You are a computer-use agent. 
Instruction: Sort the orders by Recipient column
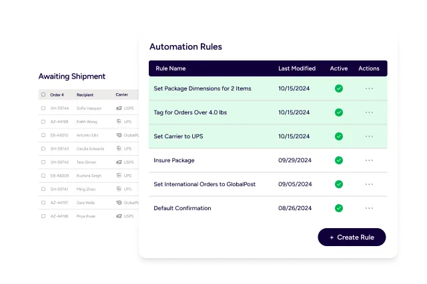85,94
